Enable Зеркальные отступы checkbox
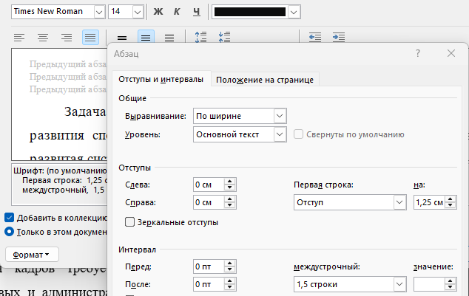 click(129, 222)
